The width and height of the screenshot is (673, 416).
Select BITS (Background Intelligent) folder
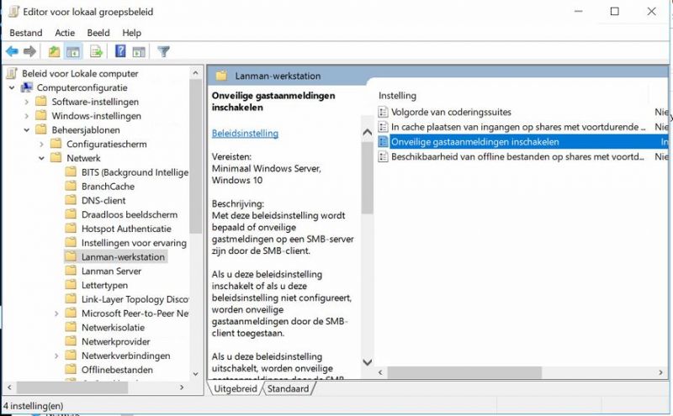135,172
